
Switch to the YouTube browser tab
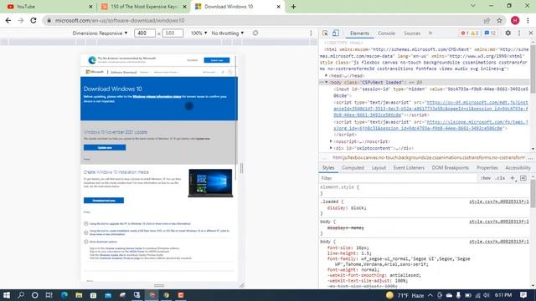pyautogui.click(x=49, y=7)
